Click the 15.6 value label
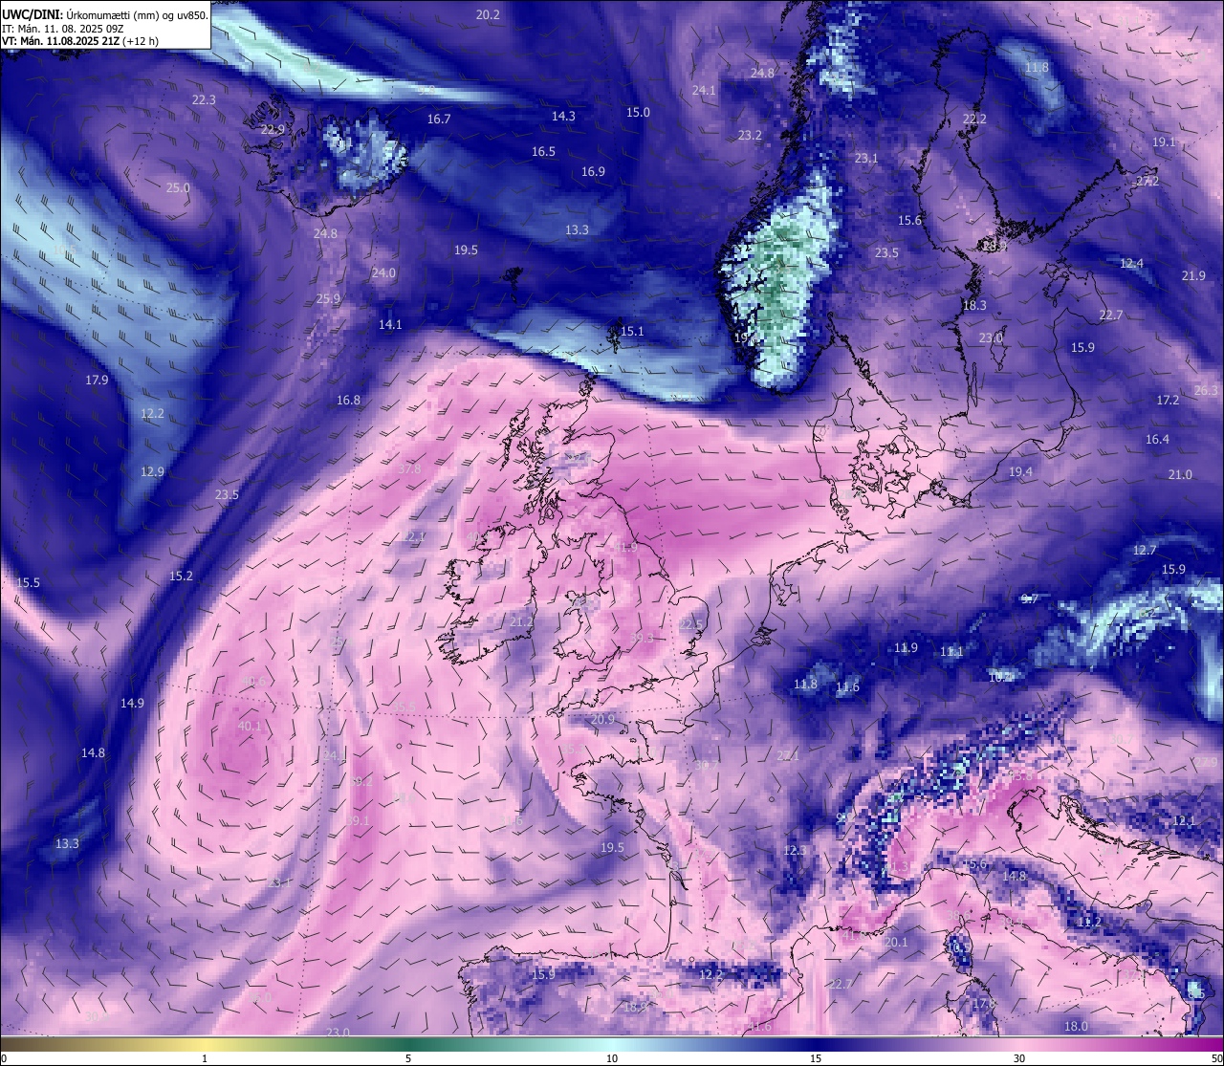The image size is (1224, 1066). click(909, 221)
